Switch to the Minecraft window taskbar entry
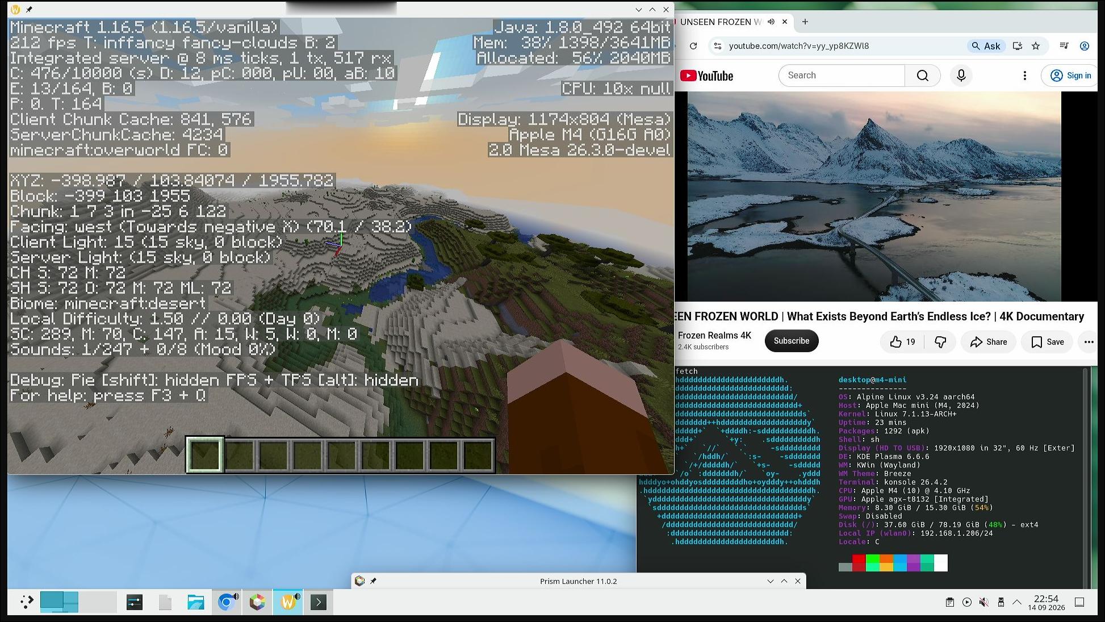The image size is (1105, 622). click(288, 602)
